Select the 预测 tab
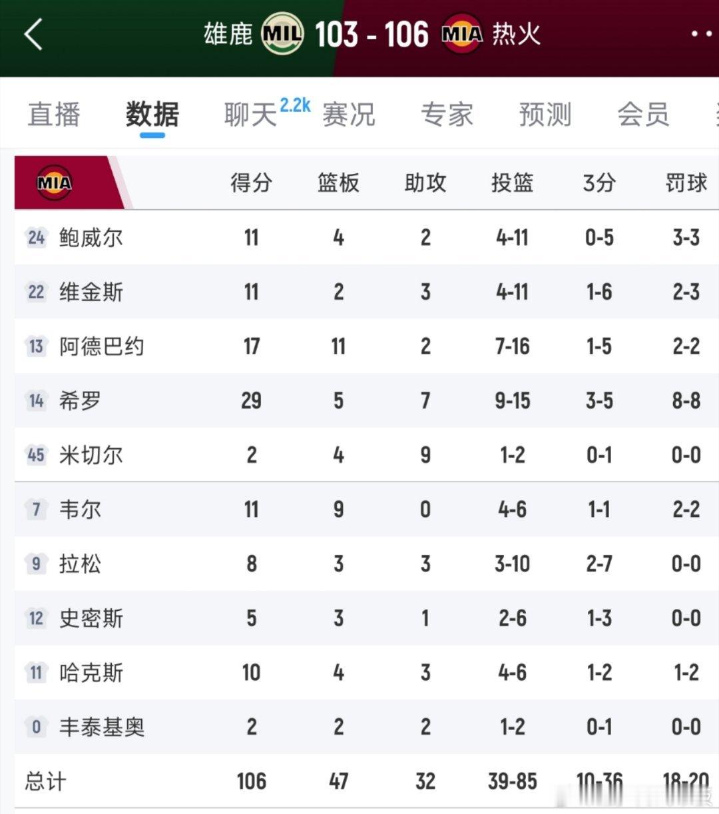This screenshot has height=814, width=719. pyautogui.click(x=545, y=115)
